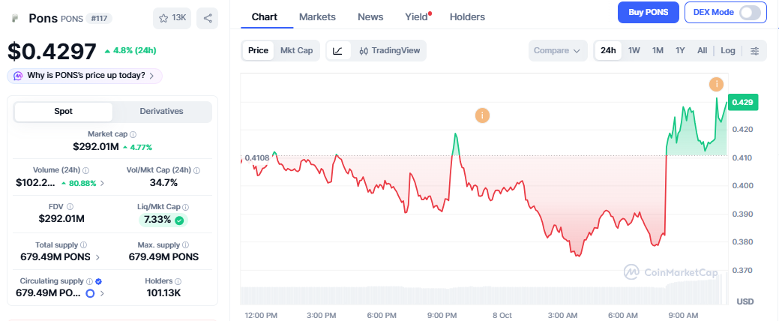Click Total supply info icon
779x321 pixels.
(83, 245)
